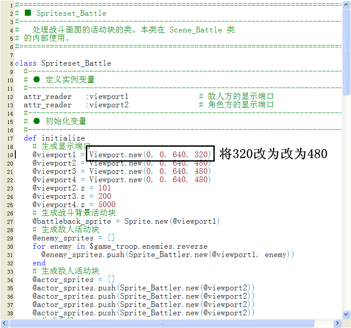Click the value 320 in @viewport1 line

[201, 155]
